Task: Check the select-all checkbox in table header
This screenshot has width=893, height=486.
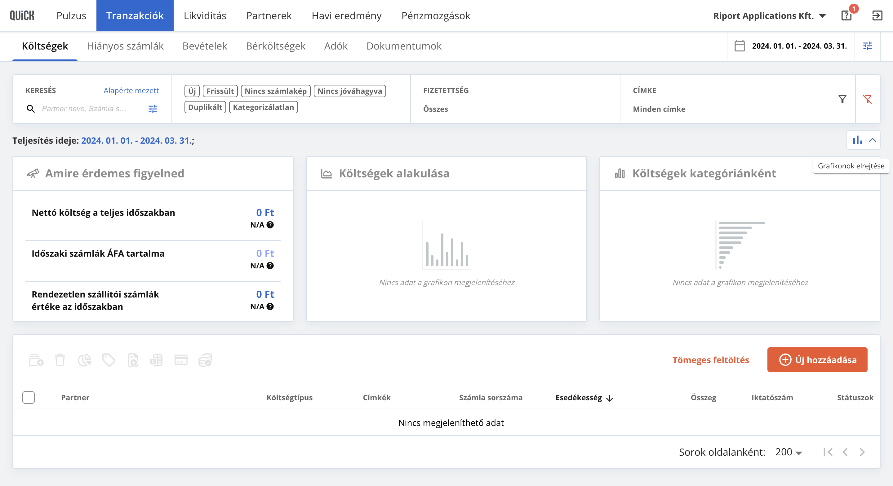Action: (x=29, y=397)
